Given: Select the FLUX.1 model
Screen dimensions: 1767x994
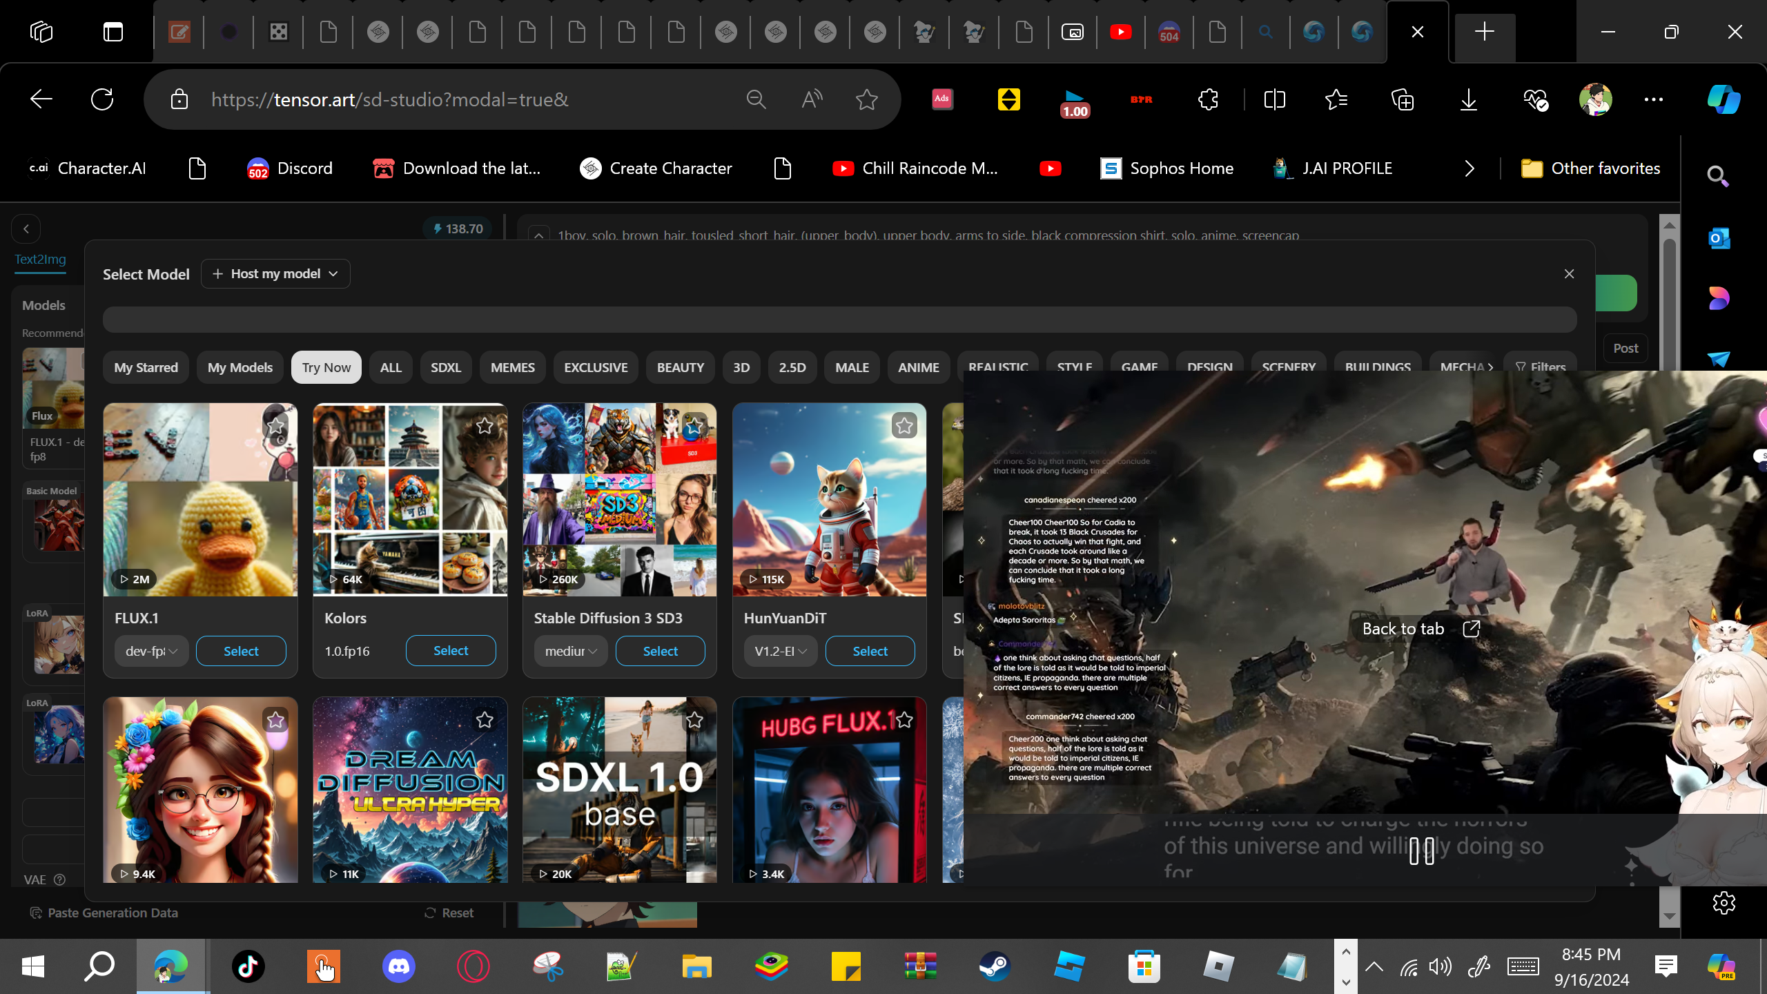Looking at the screenshot, I should coord(241,651).
